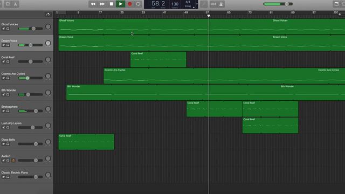The height and width of the screenshot is (194, 345).
Task: Select the Classic Electric Piano track name
Action: coord(15,172)
